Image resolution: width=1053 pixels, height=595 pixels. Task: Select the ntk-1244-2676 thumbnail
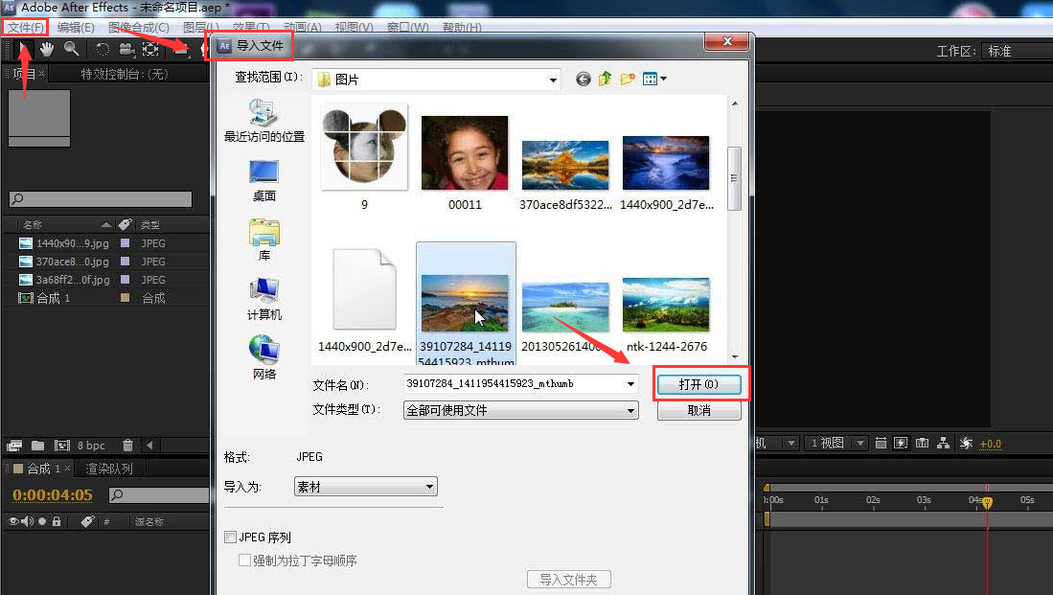click(x=666, y=305)
